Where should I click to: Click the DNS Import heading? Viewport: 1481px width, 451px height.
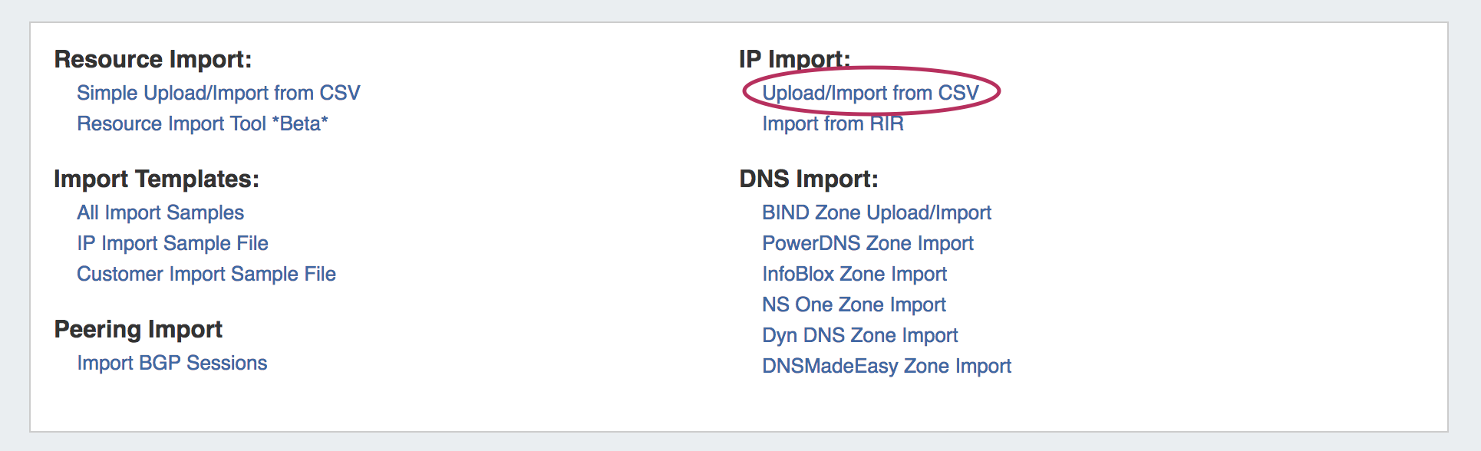tap(808, 179)
